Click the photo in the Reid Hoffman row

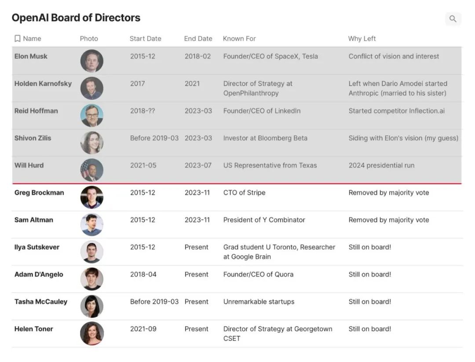click(x=92, y=116)
